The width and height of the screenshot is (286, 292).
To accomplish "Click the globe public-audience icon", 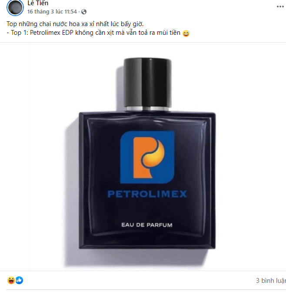I will pyautogui.click(x=84, y=12).
